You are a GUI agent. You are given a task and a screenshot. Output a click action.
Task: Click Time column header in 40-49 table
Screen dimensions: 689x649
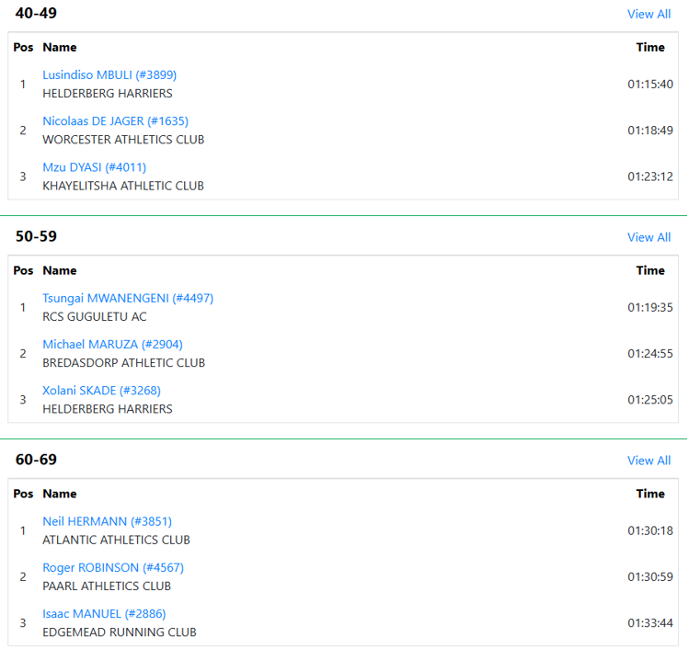pos(650,47)
